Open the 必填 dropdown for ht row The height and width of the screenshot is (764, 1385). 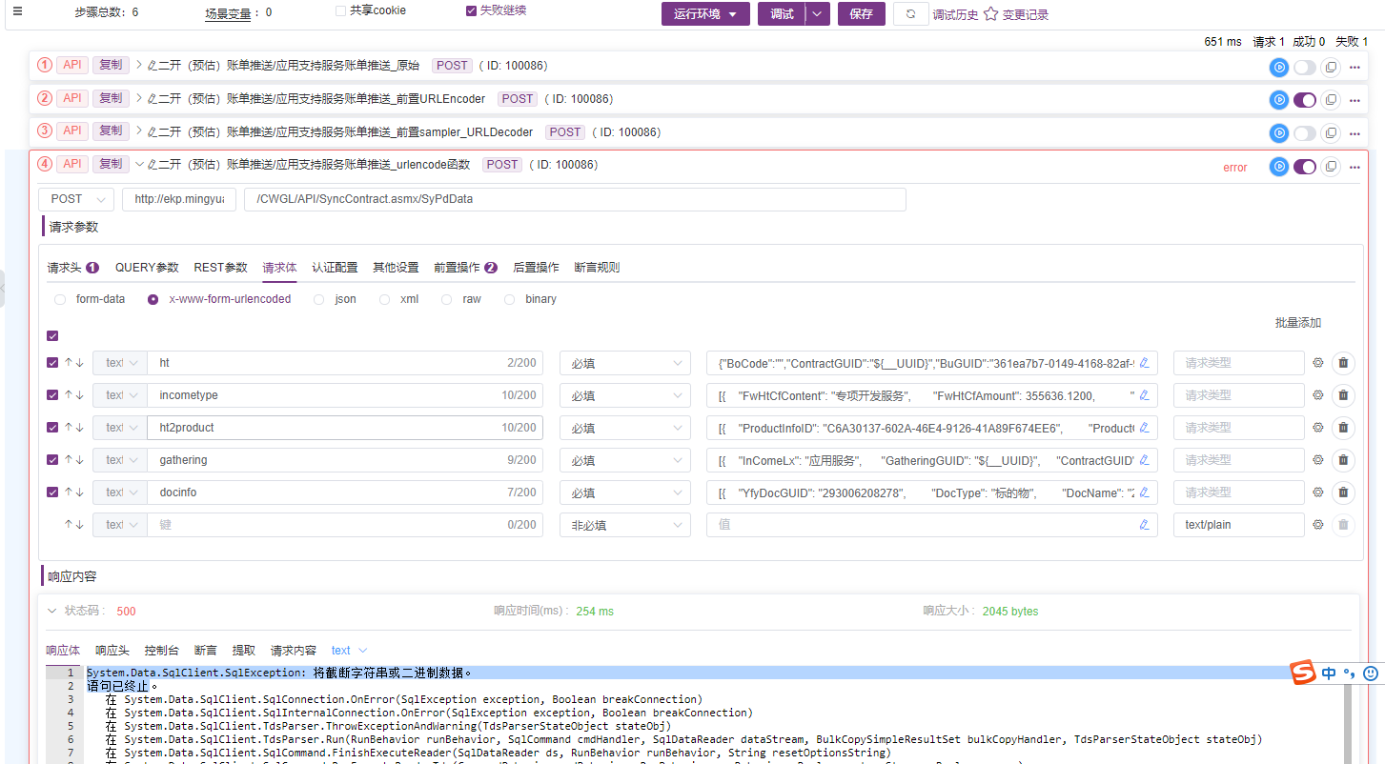pyautogui.click(x=625, y=363)
